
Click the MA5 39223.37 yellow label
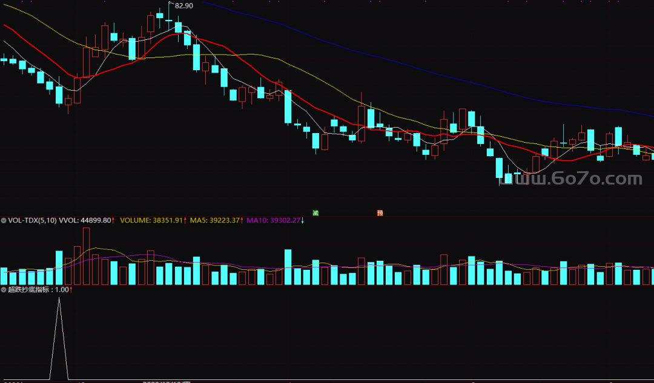[x=215, y=221]
